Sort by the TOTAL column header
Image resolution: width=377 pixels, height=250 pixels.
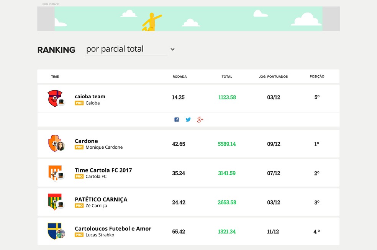pos(227,76)
